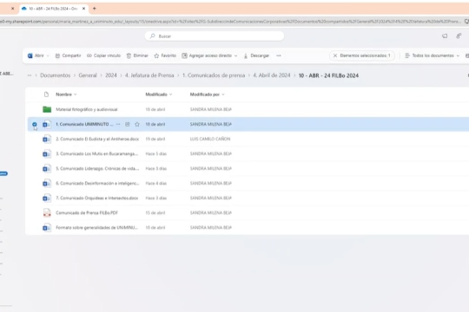Screen dimensions: 469x312
Task: Open Comunicado de Prensa FILBo.PDF
Action: pyautogui.click(x=87, y=213)
